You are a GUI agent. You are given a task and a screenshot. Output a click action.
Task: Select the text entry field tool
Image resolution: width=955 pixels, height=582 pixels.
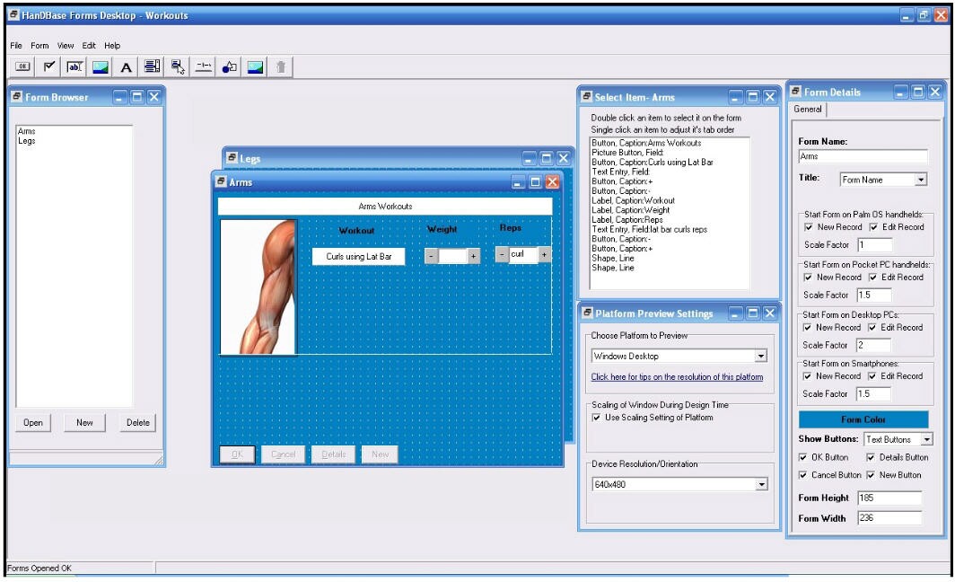(75, 66)
